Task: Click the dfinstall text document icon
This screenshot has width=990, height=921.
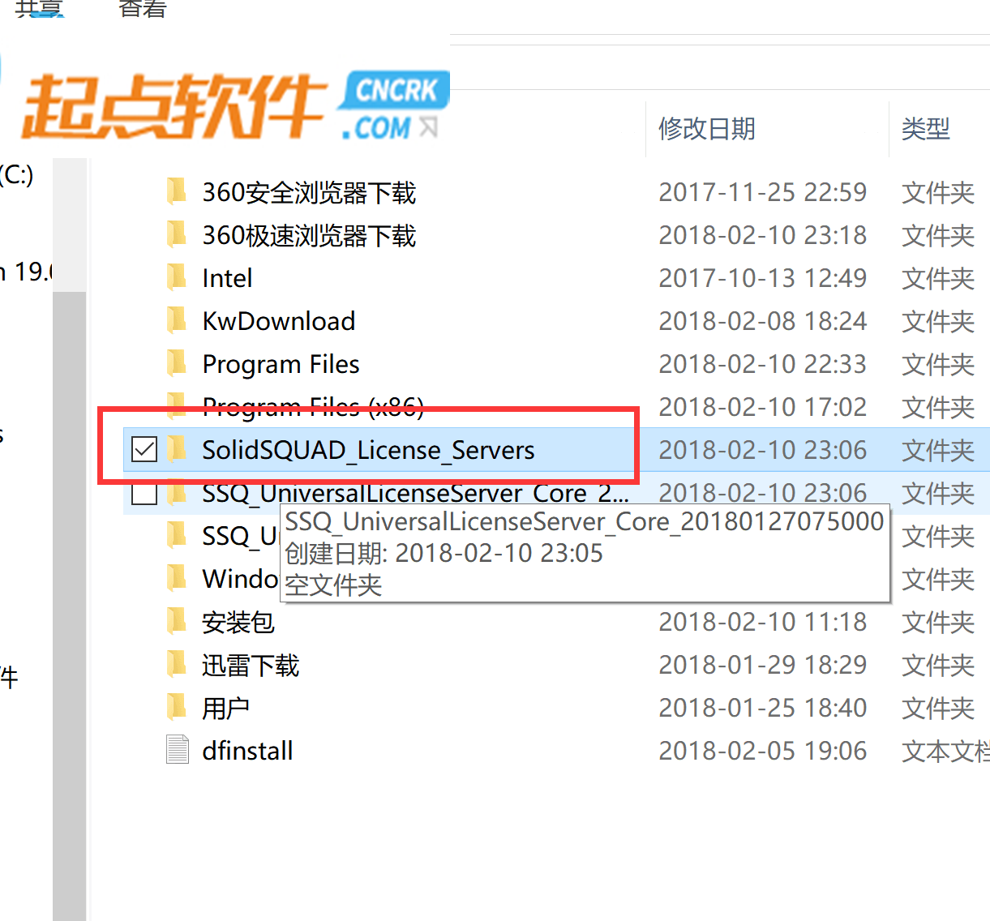Action: [177, 750]
